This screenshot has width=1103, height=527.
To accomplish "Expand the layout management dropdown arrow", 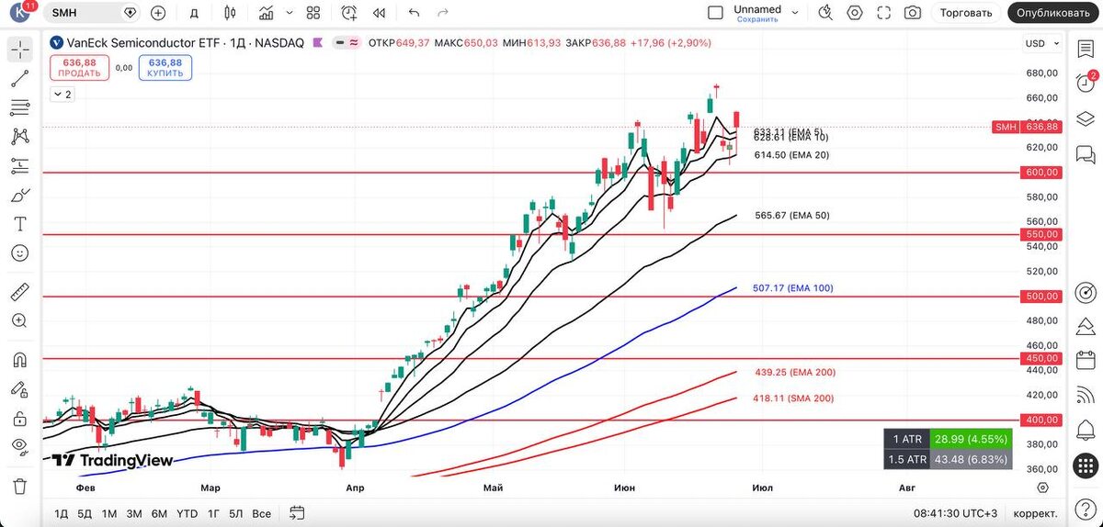I will 796,13.
